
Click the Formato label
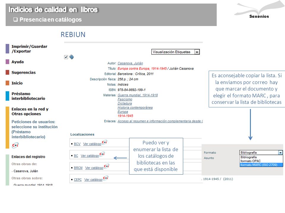(210, 153)
